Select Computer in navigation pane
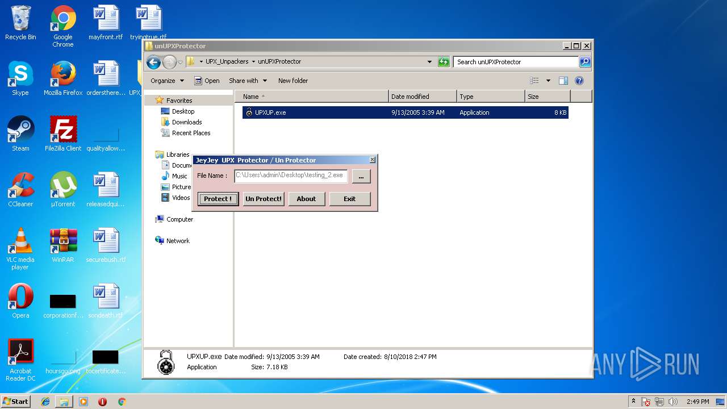 [x=179, y=219]
